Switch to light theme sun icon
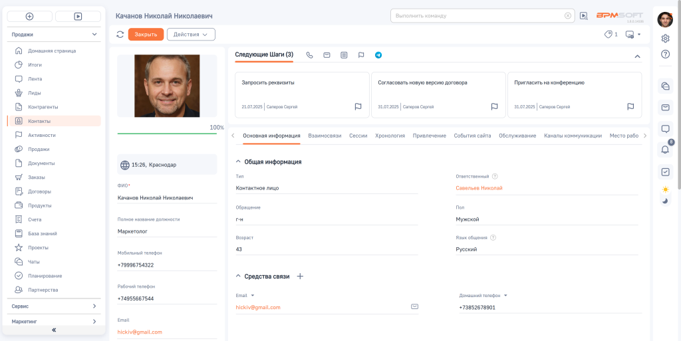681x341 pixels. (665, 189)
